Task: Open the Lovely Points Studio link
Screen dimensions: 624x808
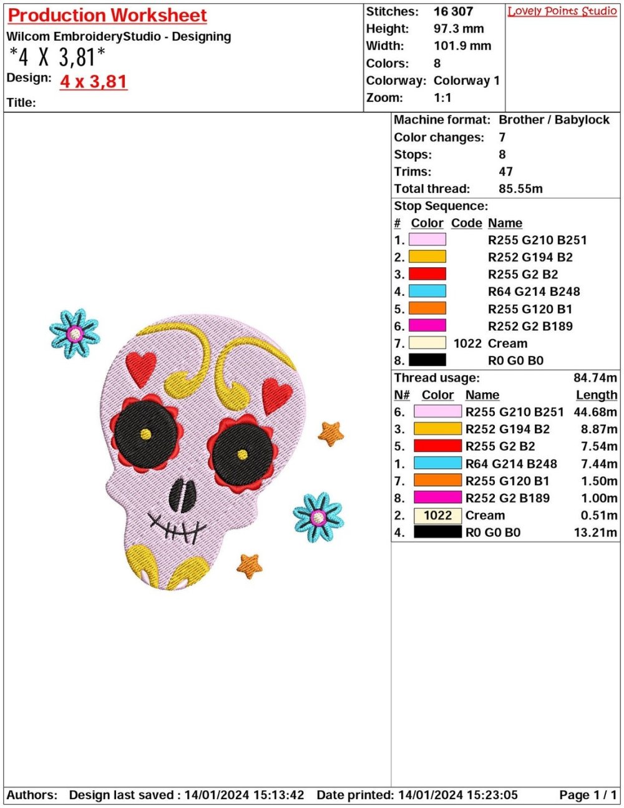Action: pos(562,11)
